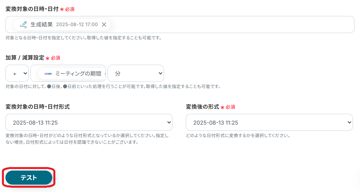Open the 変換対象の日時・日付形式 dropdown
Image resolution: width=360 pixels, height=192 pixels.
[x=89, y=122]
